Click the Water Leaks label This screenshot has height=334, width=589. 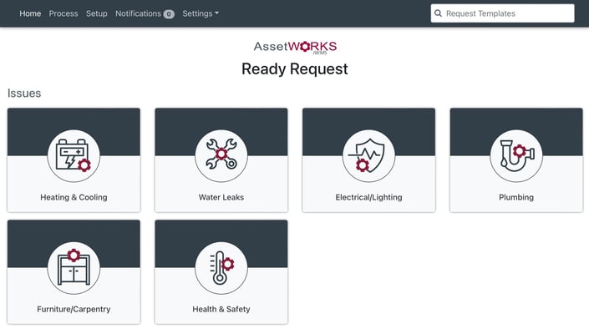(x=221, y=197)
